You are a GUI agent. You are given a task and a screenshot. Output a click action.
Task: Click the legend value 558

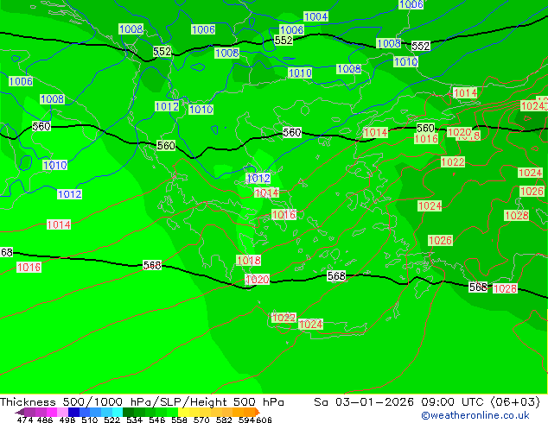(179, 420)
